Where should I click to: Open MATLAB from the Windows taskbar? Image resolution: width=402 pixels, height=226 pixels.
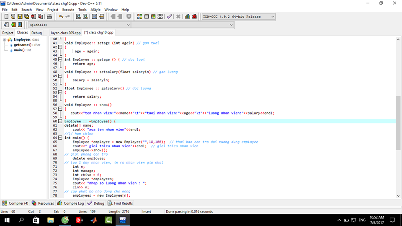pyautogui.click(x=94, y=220)
